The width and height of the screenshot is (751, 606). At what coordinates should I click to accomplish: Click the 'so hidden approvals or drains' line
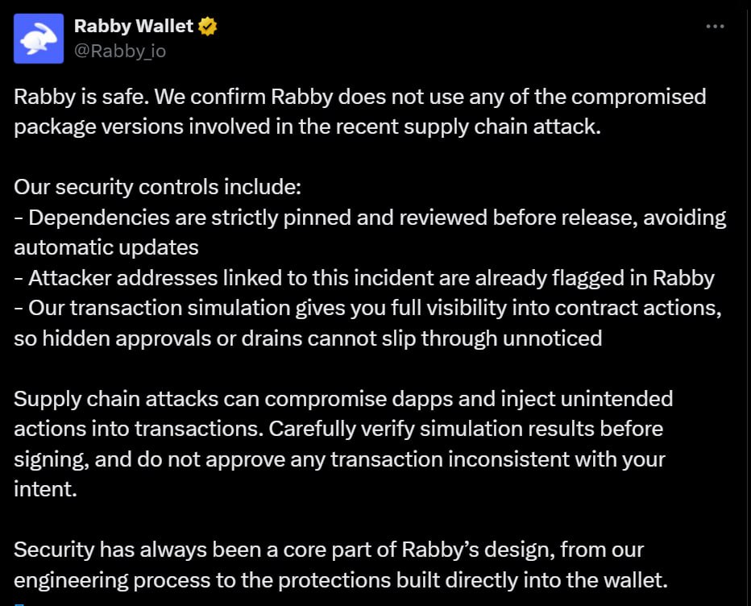click(308, 338)
